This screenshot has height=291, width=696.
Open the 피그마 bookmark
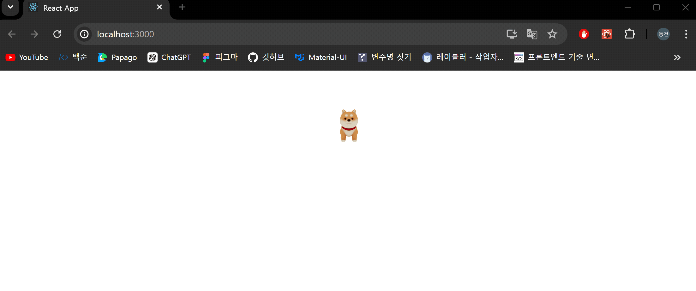(220, 57)
